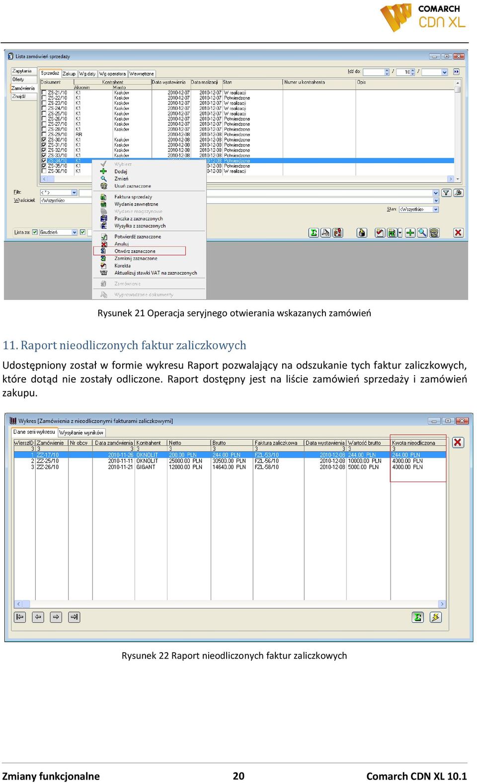Increase the Idź do year stepper showing 10
The image size is (477, 783).
[413, 71]
